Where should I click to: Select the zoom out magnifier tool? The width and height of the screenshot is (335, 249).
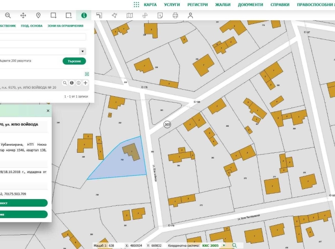tap(8, 15)
